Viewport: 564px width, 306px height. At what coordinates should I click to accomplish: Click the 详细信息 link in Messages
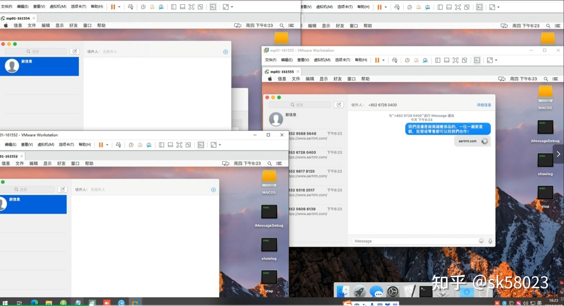[484, 105]
